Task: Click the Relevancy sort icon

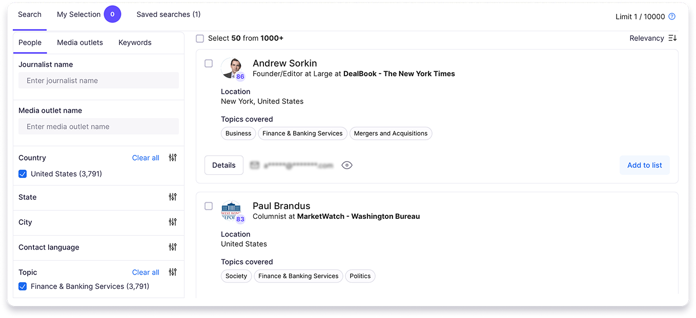Action: [673, 38]
